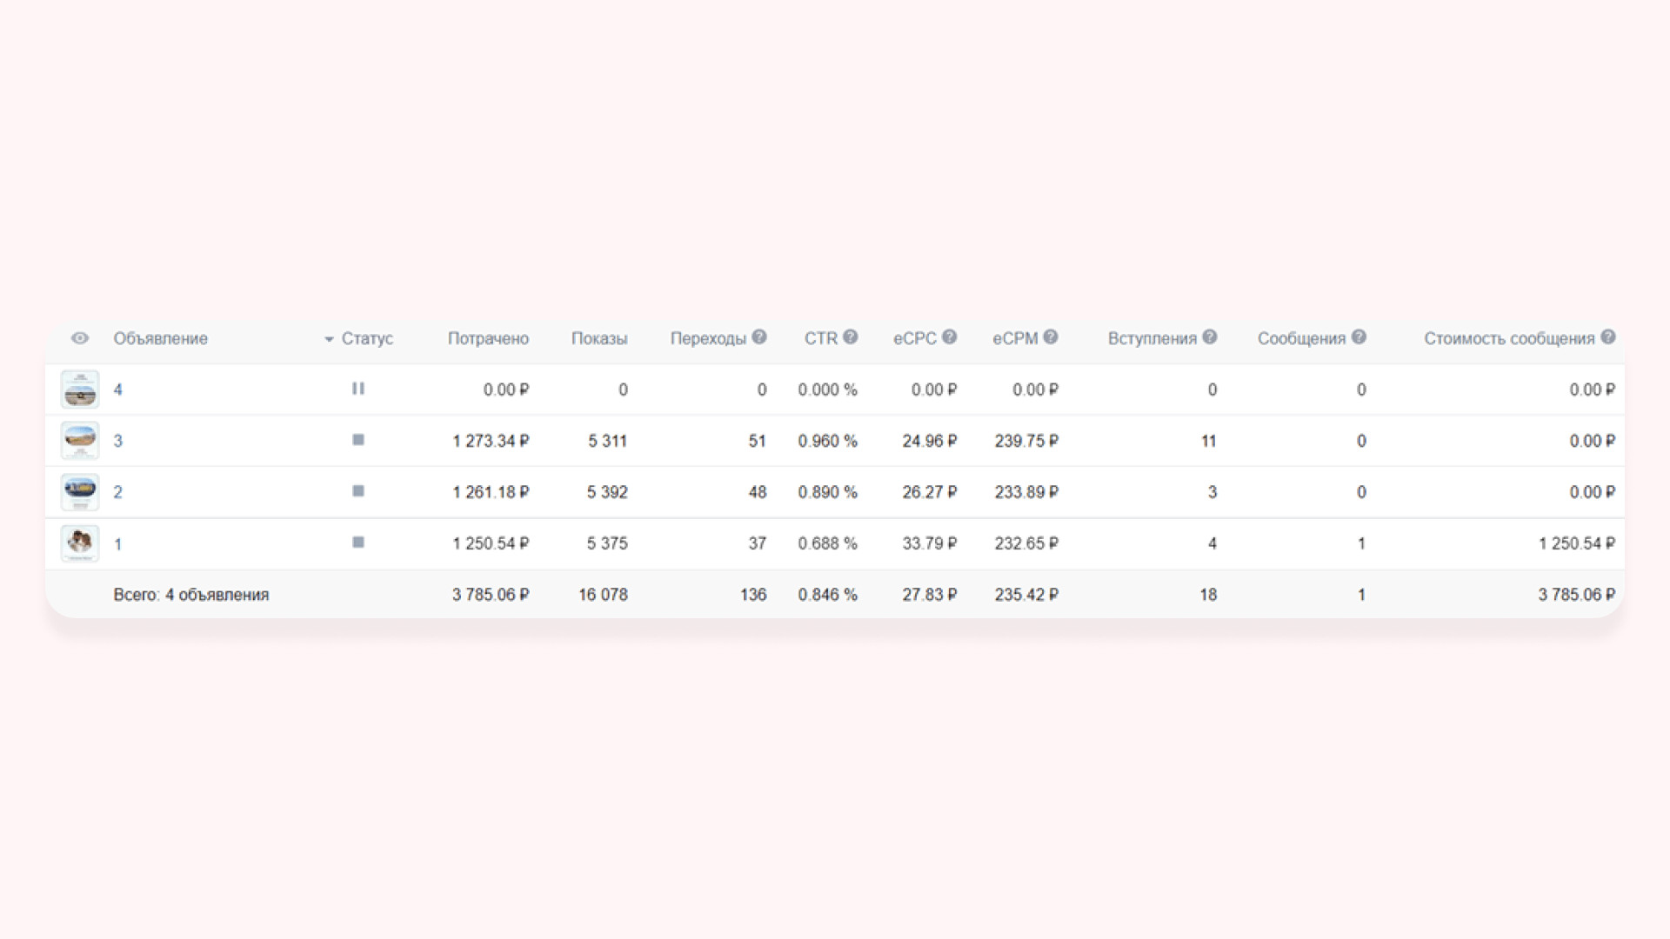Open ad number 1 link
The height and width of the screenshot is (939, 1670).
118,544
